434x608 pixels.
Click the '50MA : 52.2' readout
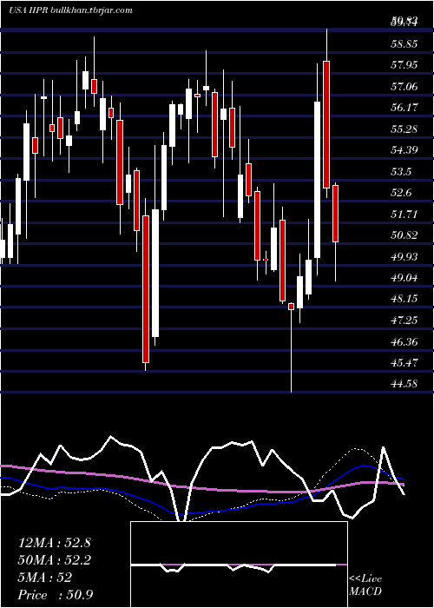54,560
